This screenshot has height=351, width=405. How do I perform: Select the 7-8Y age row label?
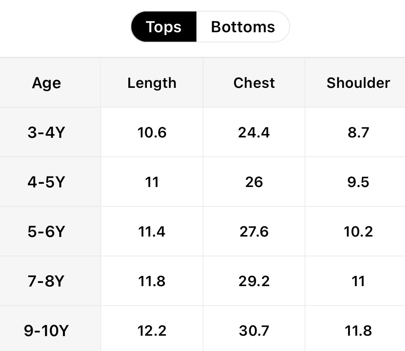tap(46, 281)
